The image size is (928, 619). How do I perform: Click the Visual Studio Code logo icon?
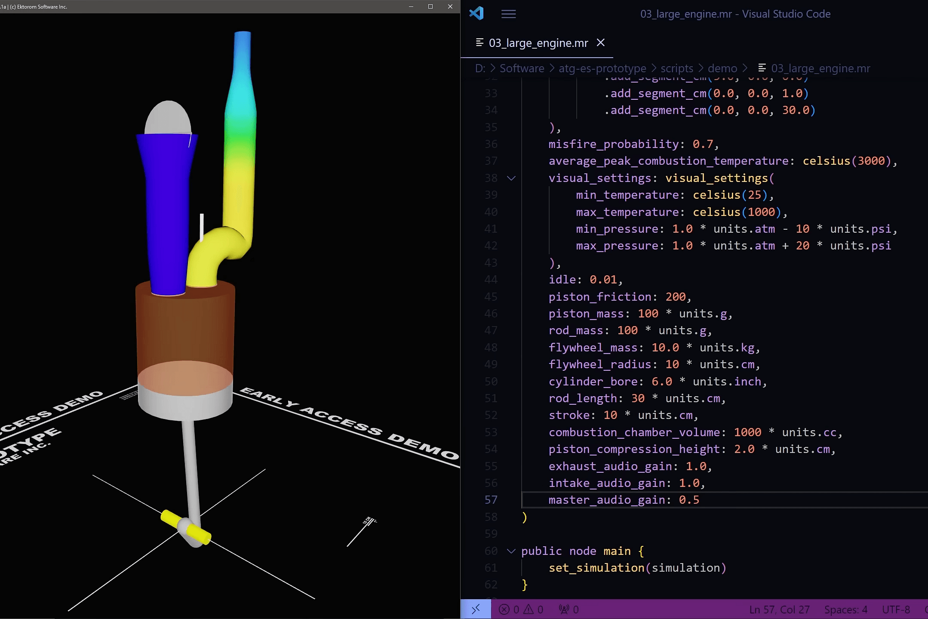click(476, 13)
